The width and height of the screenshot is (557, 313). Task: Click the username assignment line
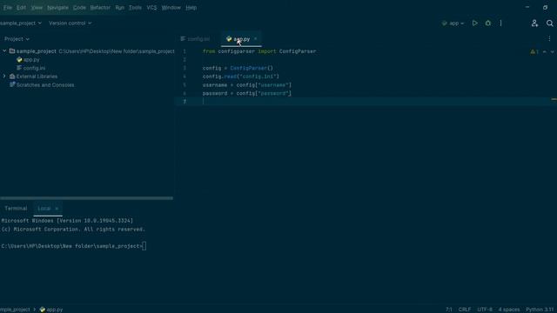coord(247,85)
